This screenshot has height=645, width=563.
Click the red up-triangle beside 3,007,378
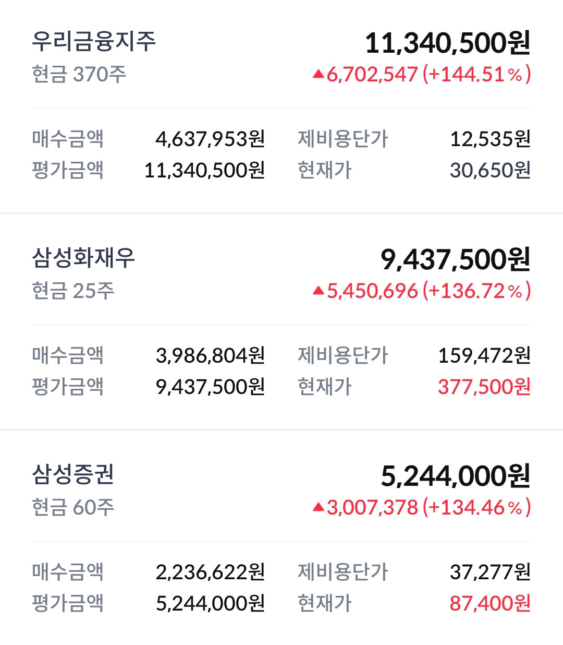pos(319,507)
